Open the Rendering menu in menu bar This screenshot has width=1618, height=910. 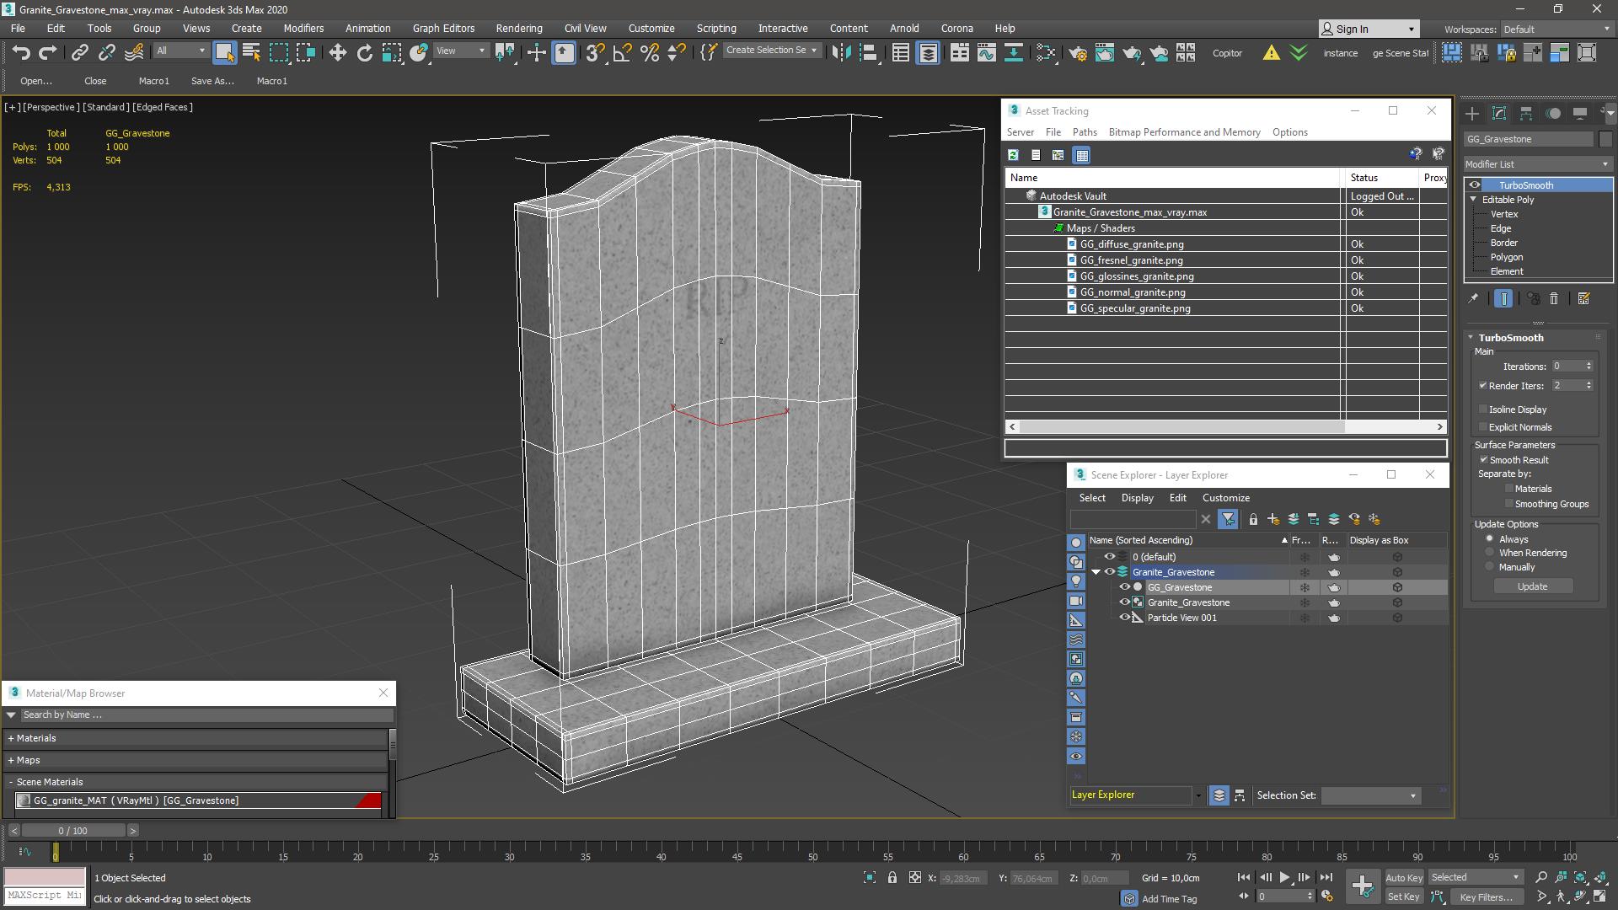coord(519,28)
